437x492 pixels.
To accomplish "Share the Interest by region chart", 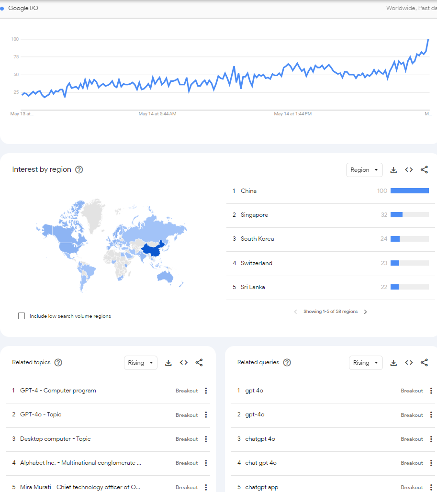I will [x=424, y=170].
